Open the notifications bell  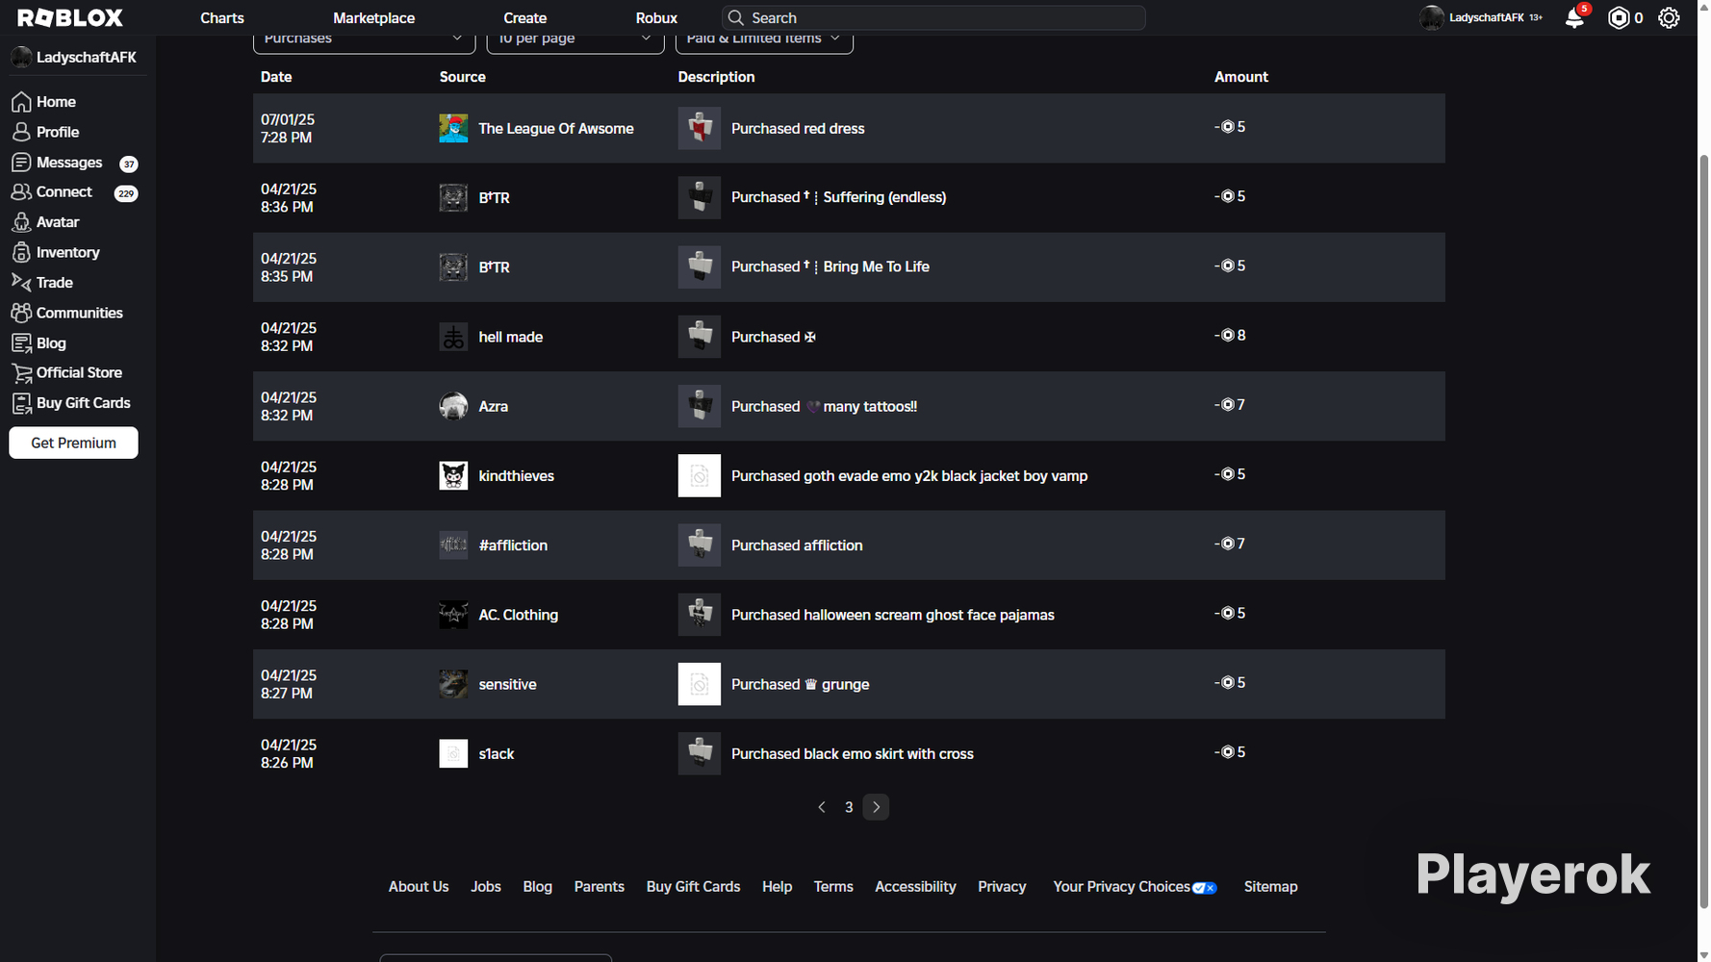pyautogui.click(x=1575, y=17)
